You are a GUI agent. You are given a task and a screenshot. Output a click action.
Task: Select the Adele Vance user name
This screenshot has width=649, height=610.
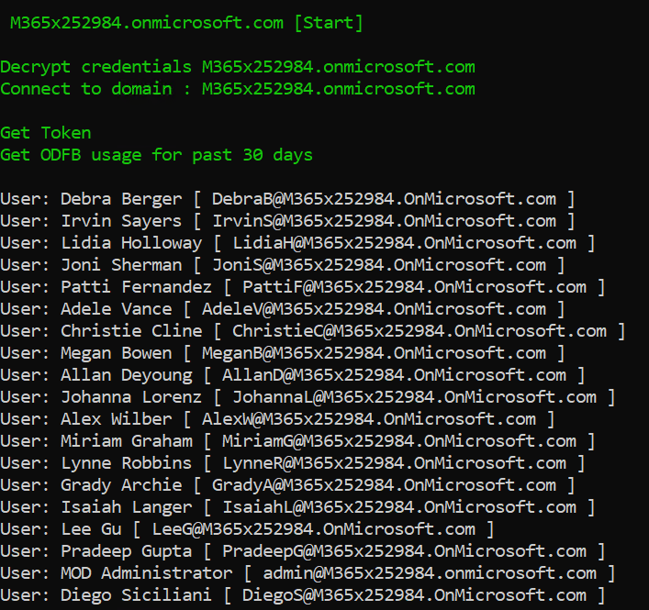116,309
